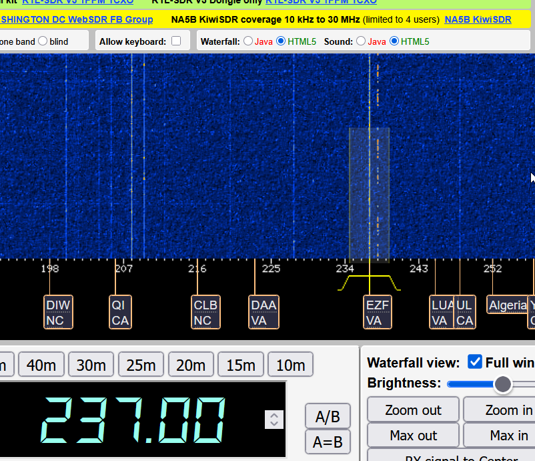Toggle the Full window waterfall checkbox
535x461 pixels.
[x=475, y=362]
